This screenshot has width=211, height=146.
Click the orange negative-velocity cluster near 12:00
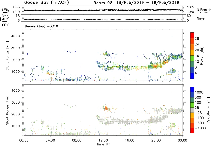106,108
